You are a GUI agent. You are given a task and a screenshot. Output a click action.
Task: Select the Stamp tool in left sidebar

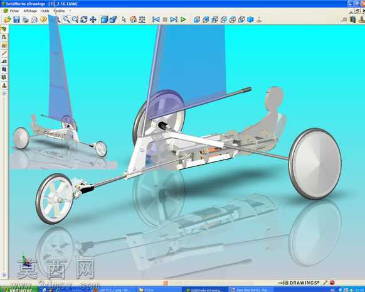[4, 85]
